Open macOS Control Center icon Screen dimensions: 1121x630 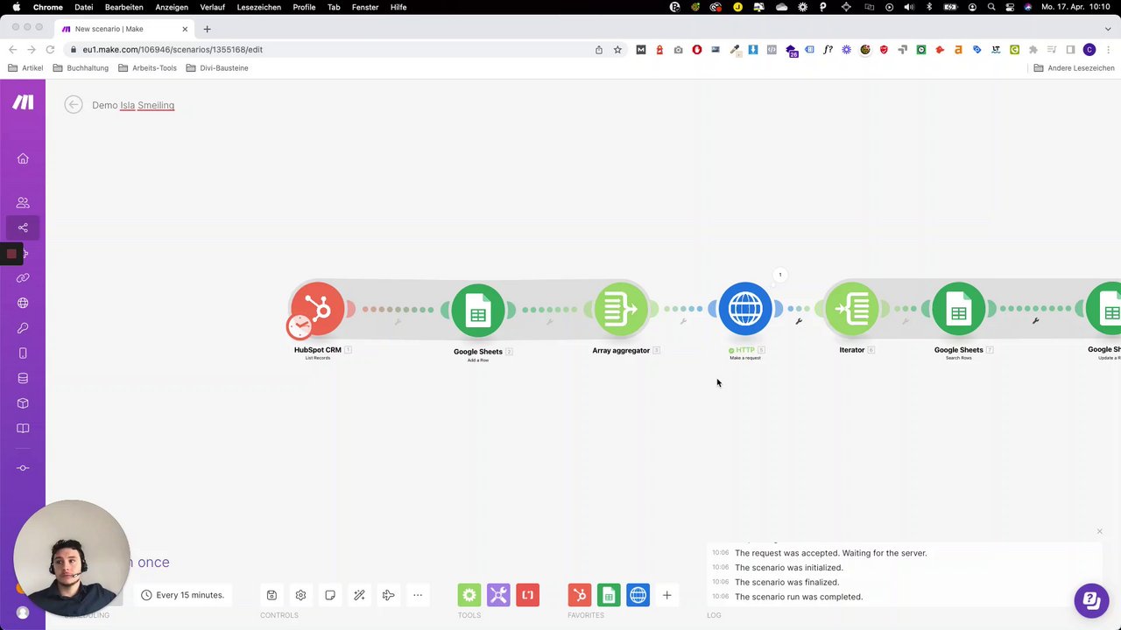1009,7
